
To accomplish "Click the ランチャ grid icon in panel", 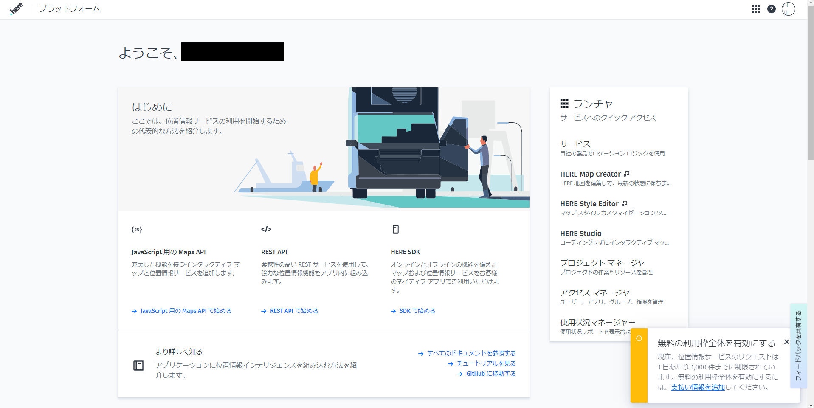I will pos(564,104).
